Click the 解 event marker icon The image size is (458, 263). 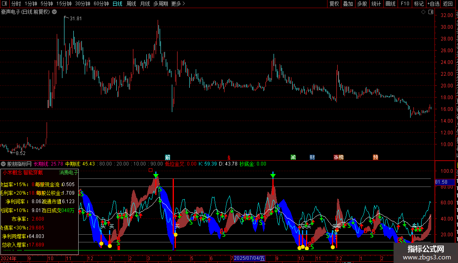[168, 157]
